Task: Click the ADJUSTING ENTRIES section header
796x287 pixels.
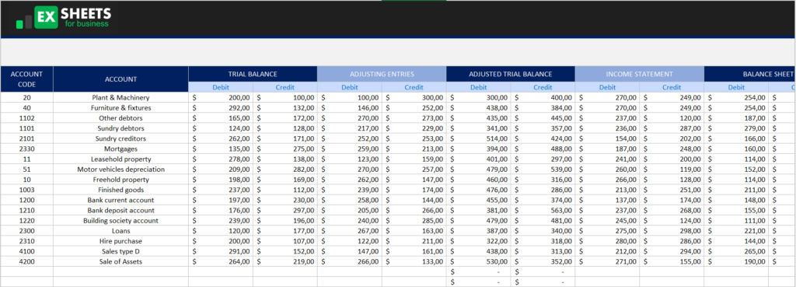Action: [382, 74]
